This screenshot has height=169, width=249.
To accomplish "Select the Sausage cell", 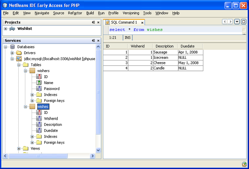I will point(166,52).
